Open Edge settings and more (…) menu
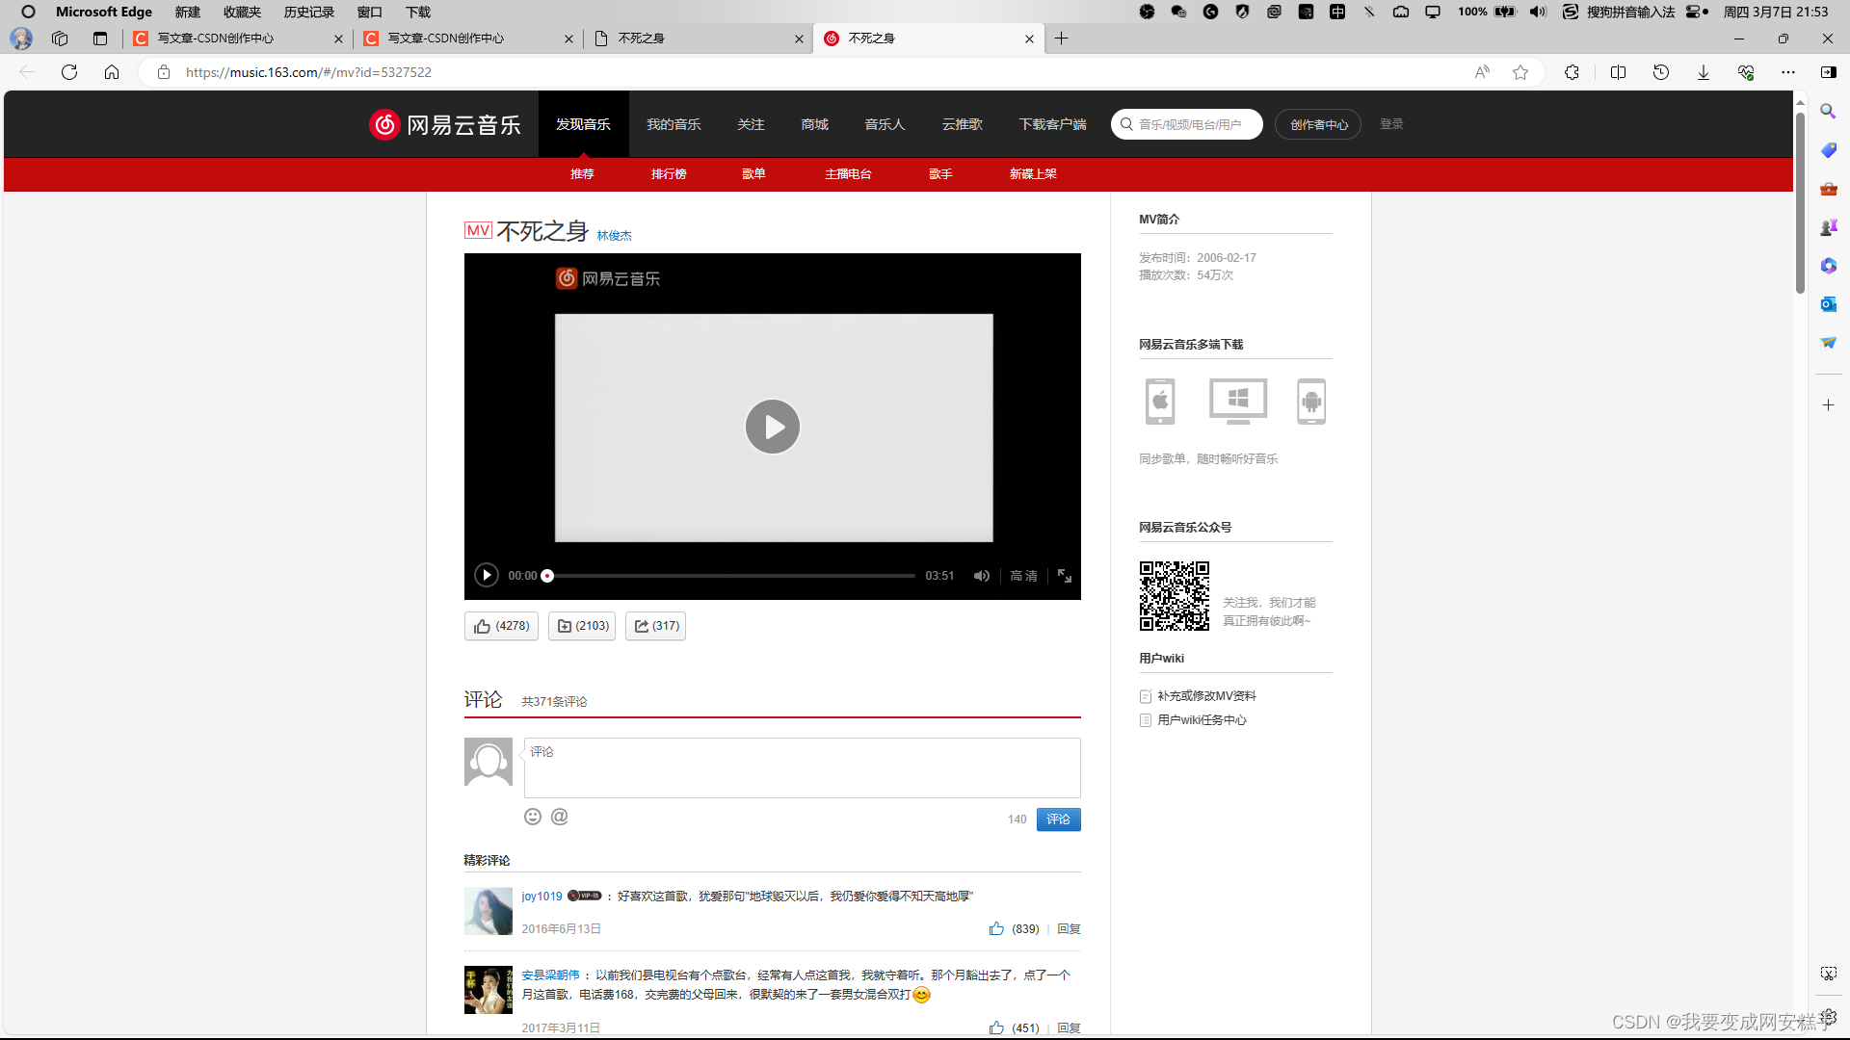 (1788, 72)
